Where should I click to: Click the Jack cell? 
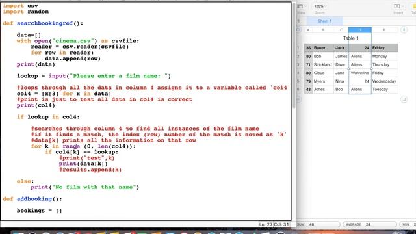(341, 48)
